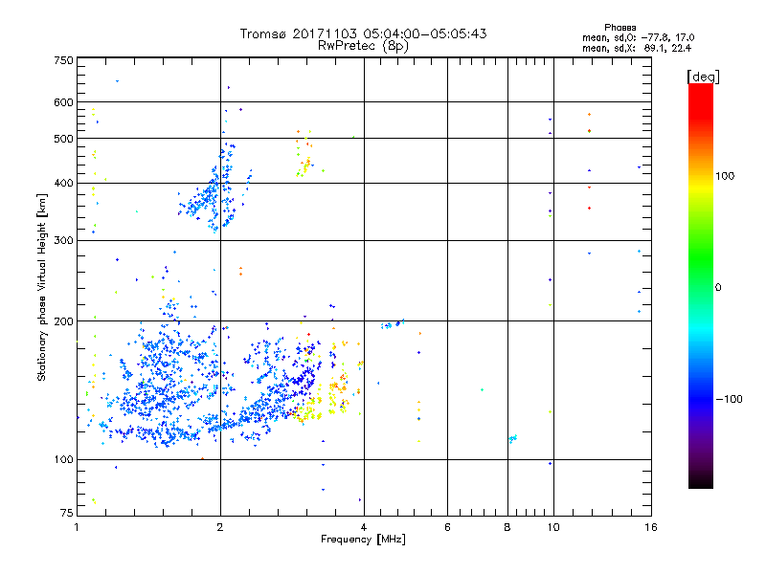Click the x-axis tick label '4'

pyautogui.click(x=364, y=527)
